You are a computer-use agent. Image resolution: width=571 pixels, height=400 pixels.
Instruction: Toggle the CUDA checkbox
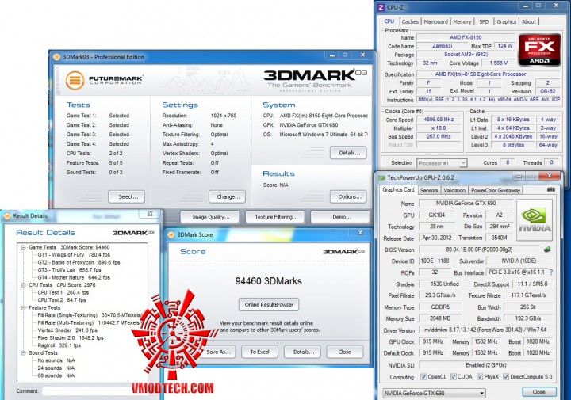[454, 377]
